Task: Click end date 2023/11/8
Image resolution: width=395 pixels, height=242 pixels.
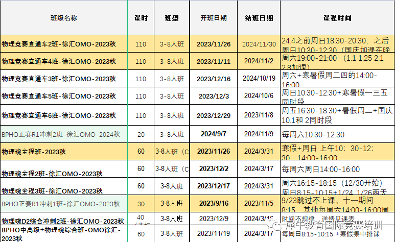Action: 259,115
